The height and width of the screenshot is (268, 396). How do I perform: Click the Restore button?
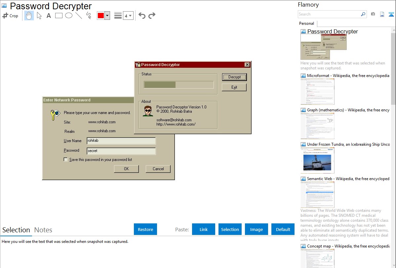click(x=145, y=229)
